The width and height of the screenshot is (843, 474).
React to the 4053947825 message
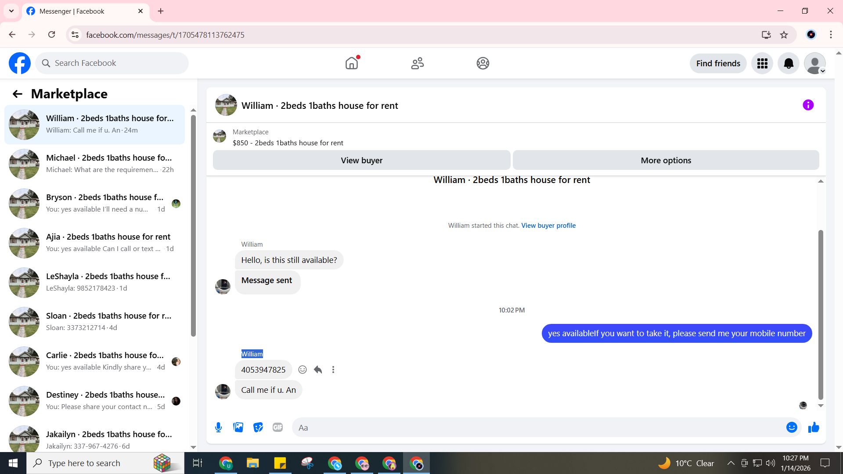[x=303, y=370]
